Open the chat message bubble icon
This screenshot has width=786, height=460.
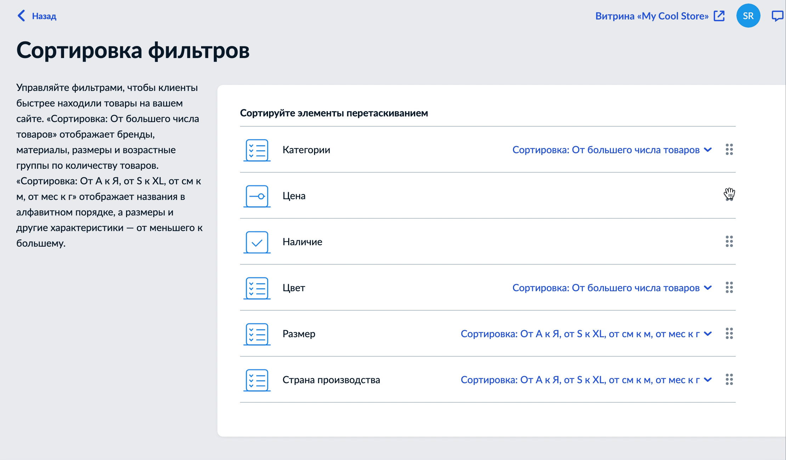point(778,16)
